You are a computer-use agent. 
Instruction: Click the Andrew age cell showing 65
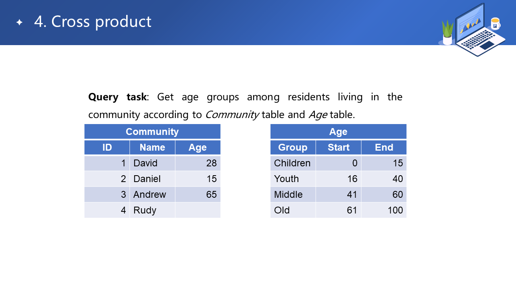pos(198,195)
